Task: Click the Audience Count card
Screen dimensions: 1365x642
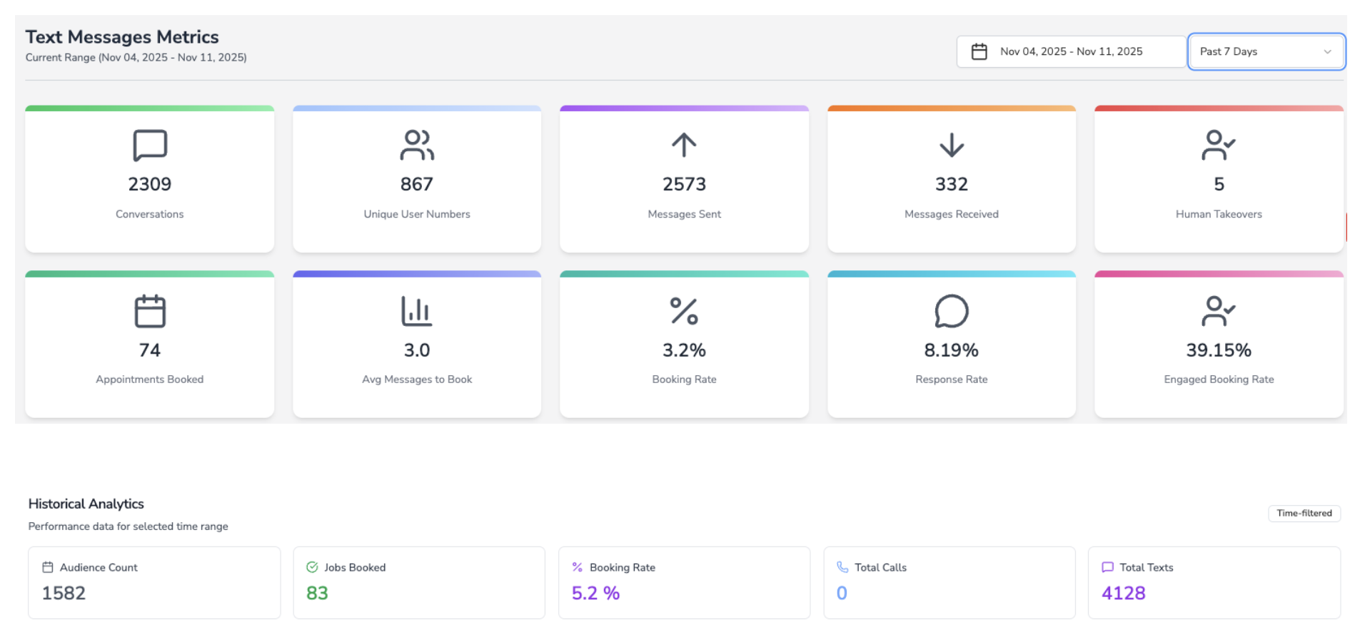Action: pyautogui.click(x=153, y=582)
